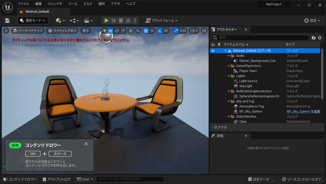Open the ビルド menu

point(88,4)
